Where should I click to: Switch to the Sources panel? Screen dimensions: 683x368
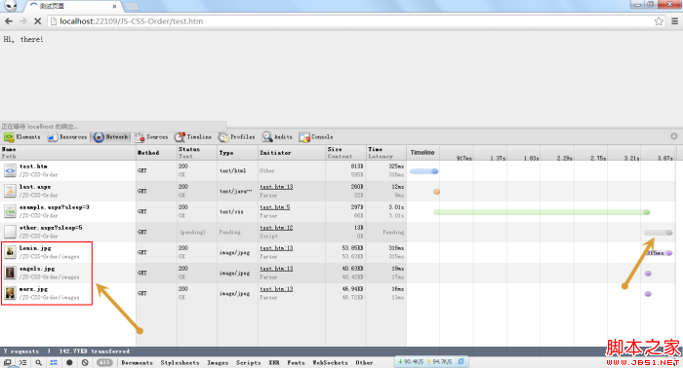pyautogui.click(x=151, y=137)
